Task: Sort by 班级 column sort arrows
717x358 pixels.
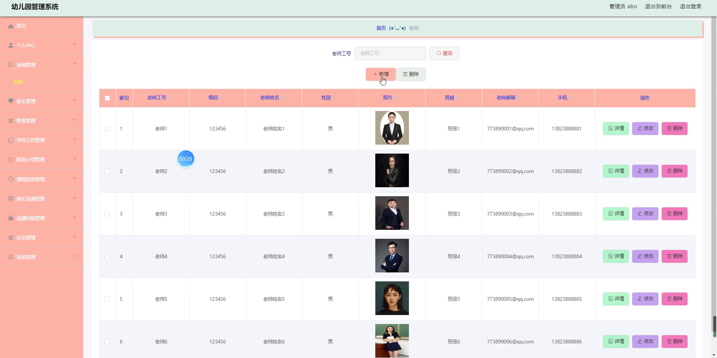Action: tap(458, 98)
